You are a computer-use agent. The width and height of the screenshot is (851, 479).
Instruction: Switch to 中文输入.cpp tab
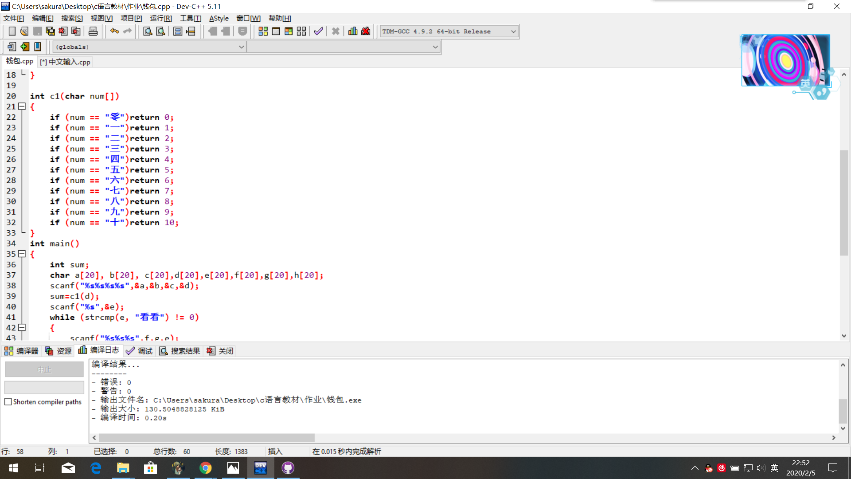tap(66, 62)
